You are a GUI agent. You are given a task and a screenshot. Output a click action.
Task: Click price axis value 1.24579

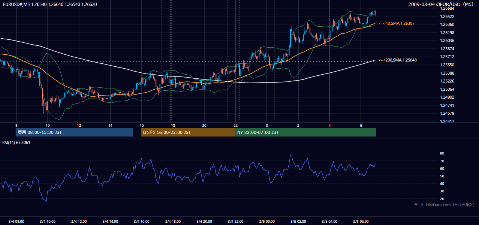point(447,113)
